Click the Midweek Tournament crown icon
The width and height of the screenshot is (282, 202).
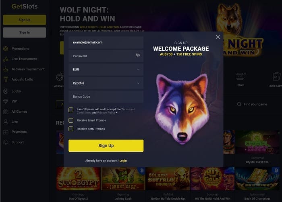coord(6,69)
